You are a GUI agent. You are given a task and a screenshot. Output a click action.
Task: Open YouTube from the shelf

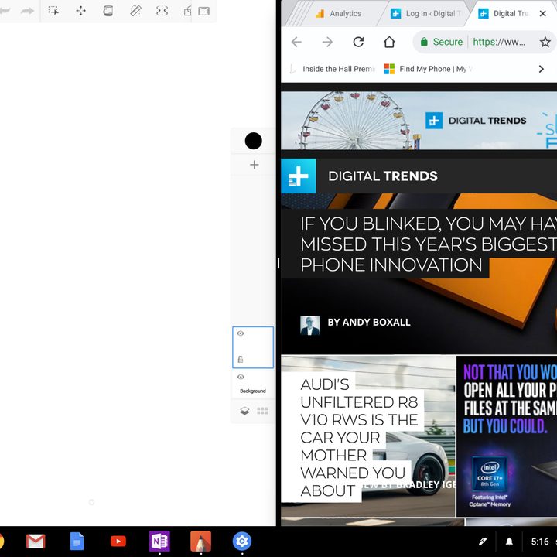point(118,541)
